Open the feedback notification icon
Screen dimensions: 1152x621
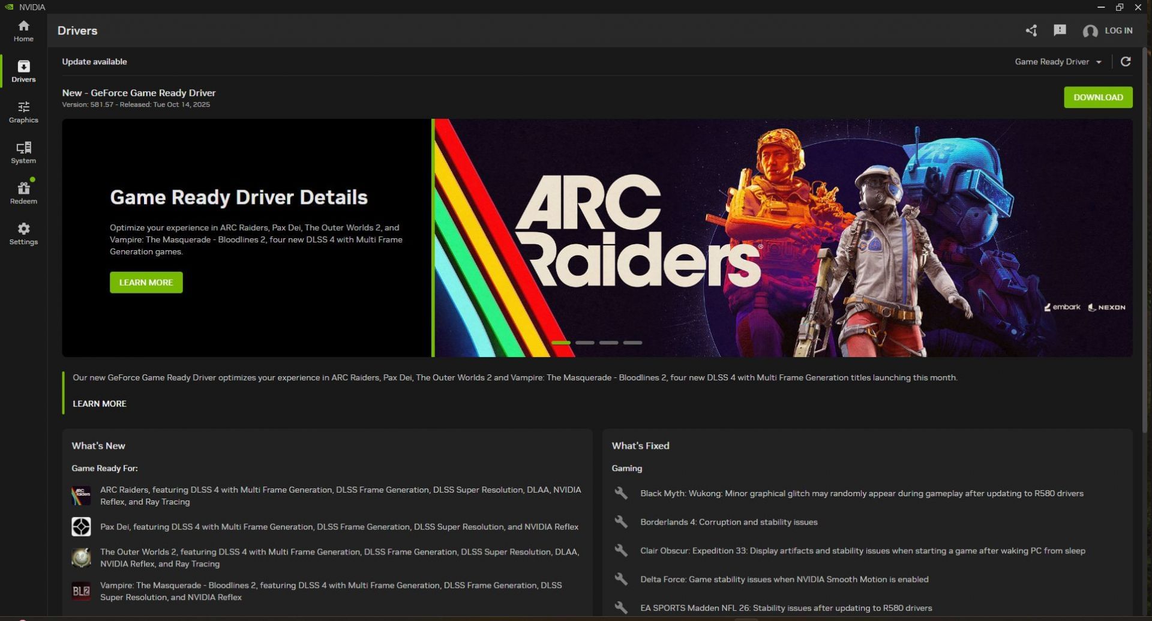pyautogui.click(x=1060, y=31)
